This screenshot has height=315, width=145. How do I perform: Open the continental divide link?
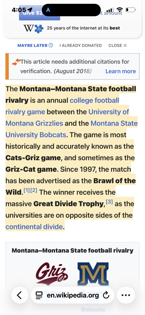click(x=34, y=227)
